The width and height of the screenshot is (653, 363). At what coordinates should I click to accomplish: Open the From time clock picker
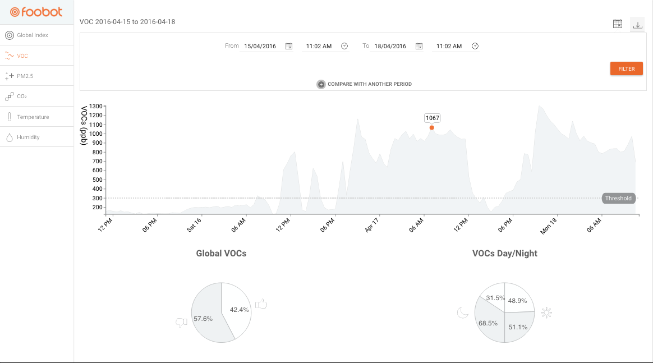pyautogui.click(x=344, y=46)
